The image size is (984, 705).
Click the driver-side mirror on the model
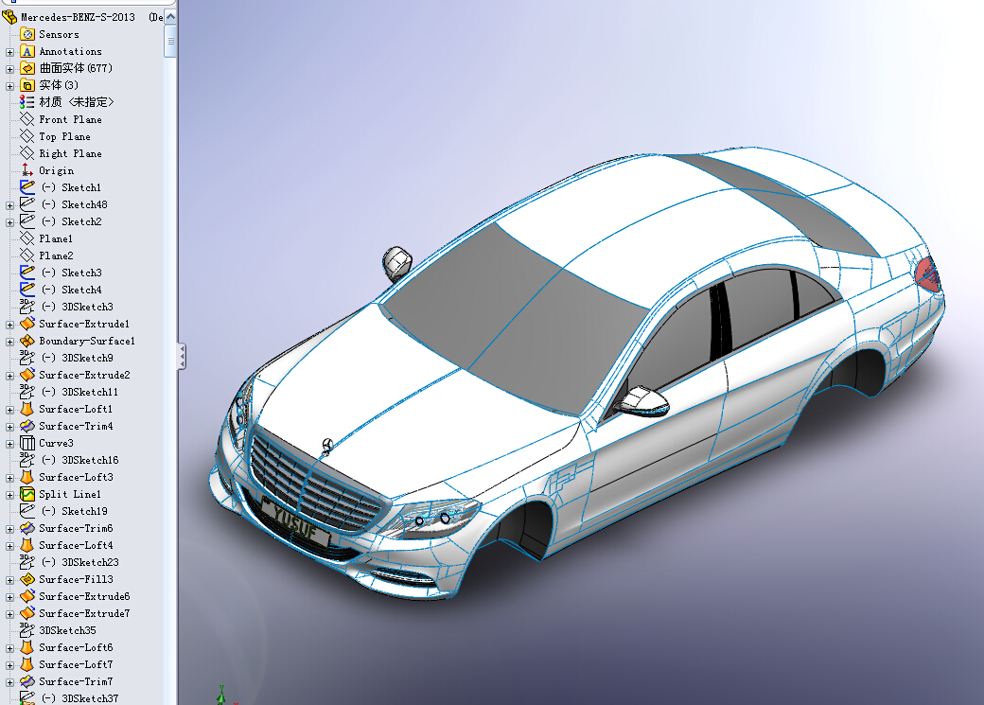point(641,401)
